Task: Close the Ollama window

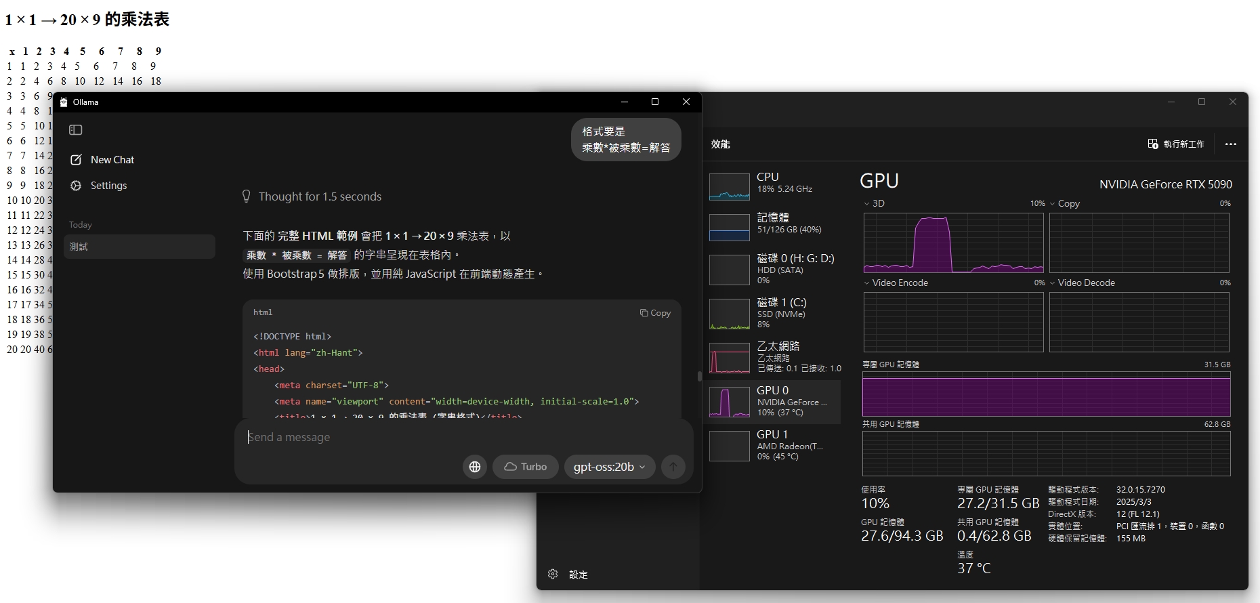Action: pyautogui.click(x=686, y=102)
